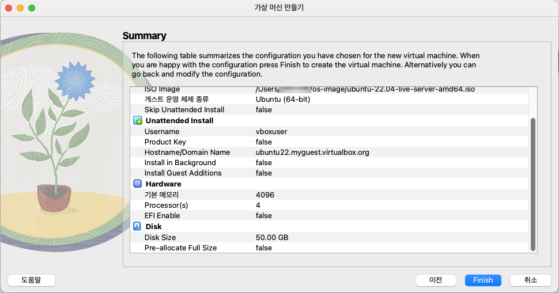This screenshot has width=559, height=293.
Task: Click the Finish button
Action: [483, 280]
